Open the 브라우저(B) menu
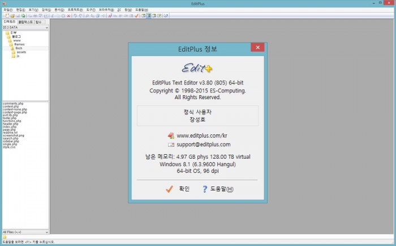The height and width of the screenshot is (246, 396). 106,10
